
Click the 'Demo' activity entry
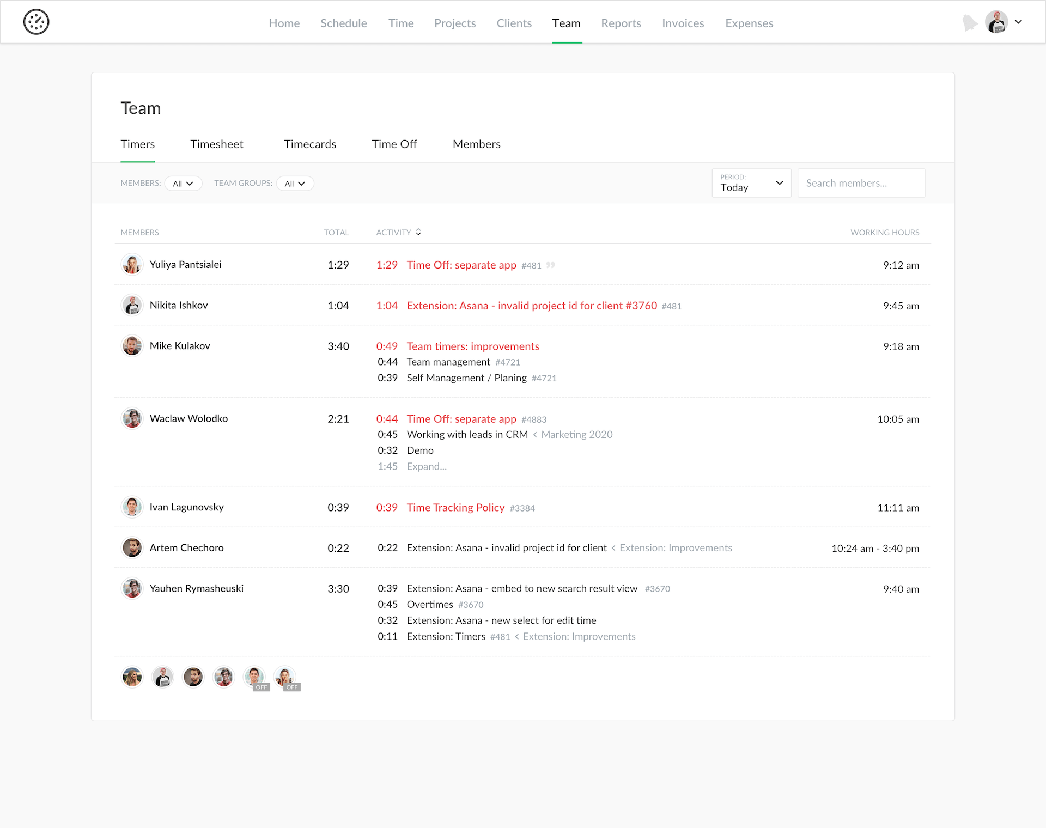pyautogui.click(x=420, y=450)
